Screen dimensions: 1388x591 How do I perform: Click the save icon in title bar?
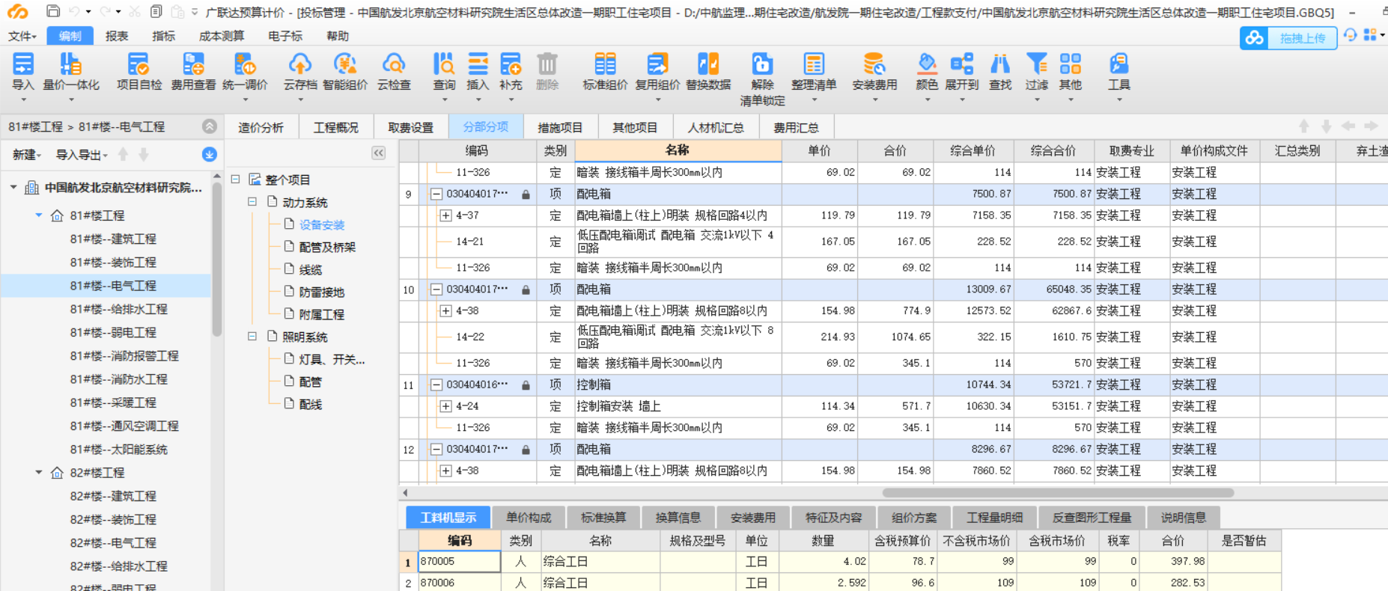click(x=52, y=11)
